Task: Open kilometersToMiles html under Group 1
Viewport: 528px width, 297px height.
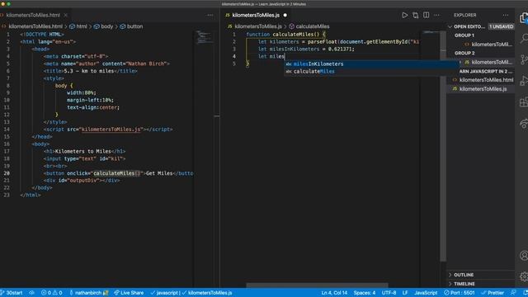Action: pos(488,45)
